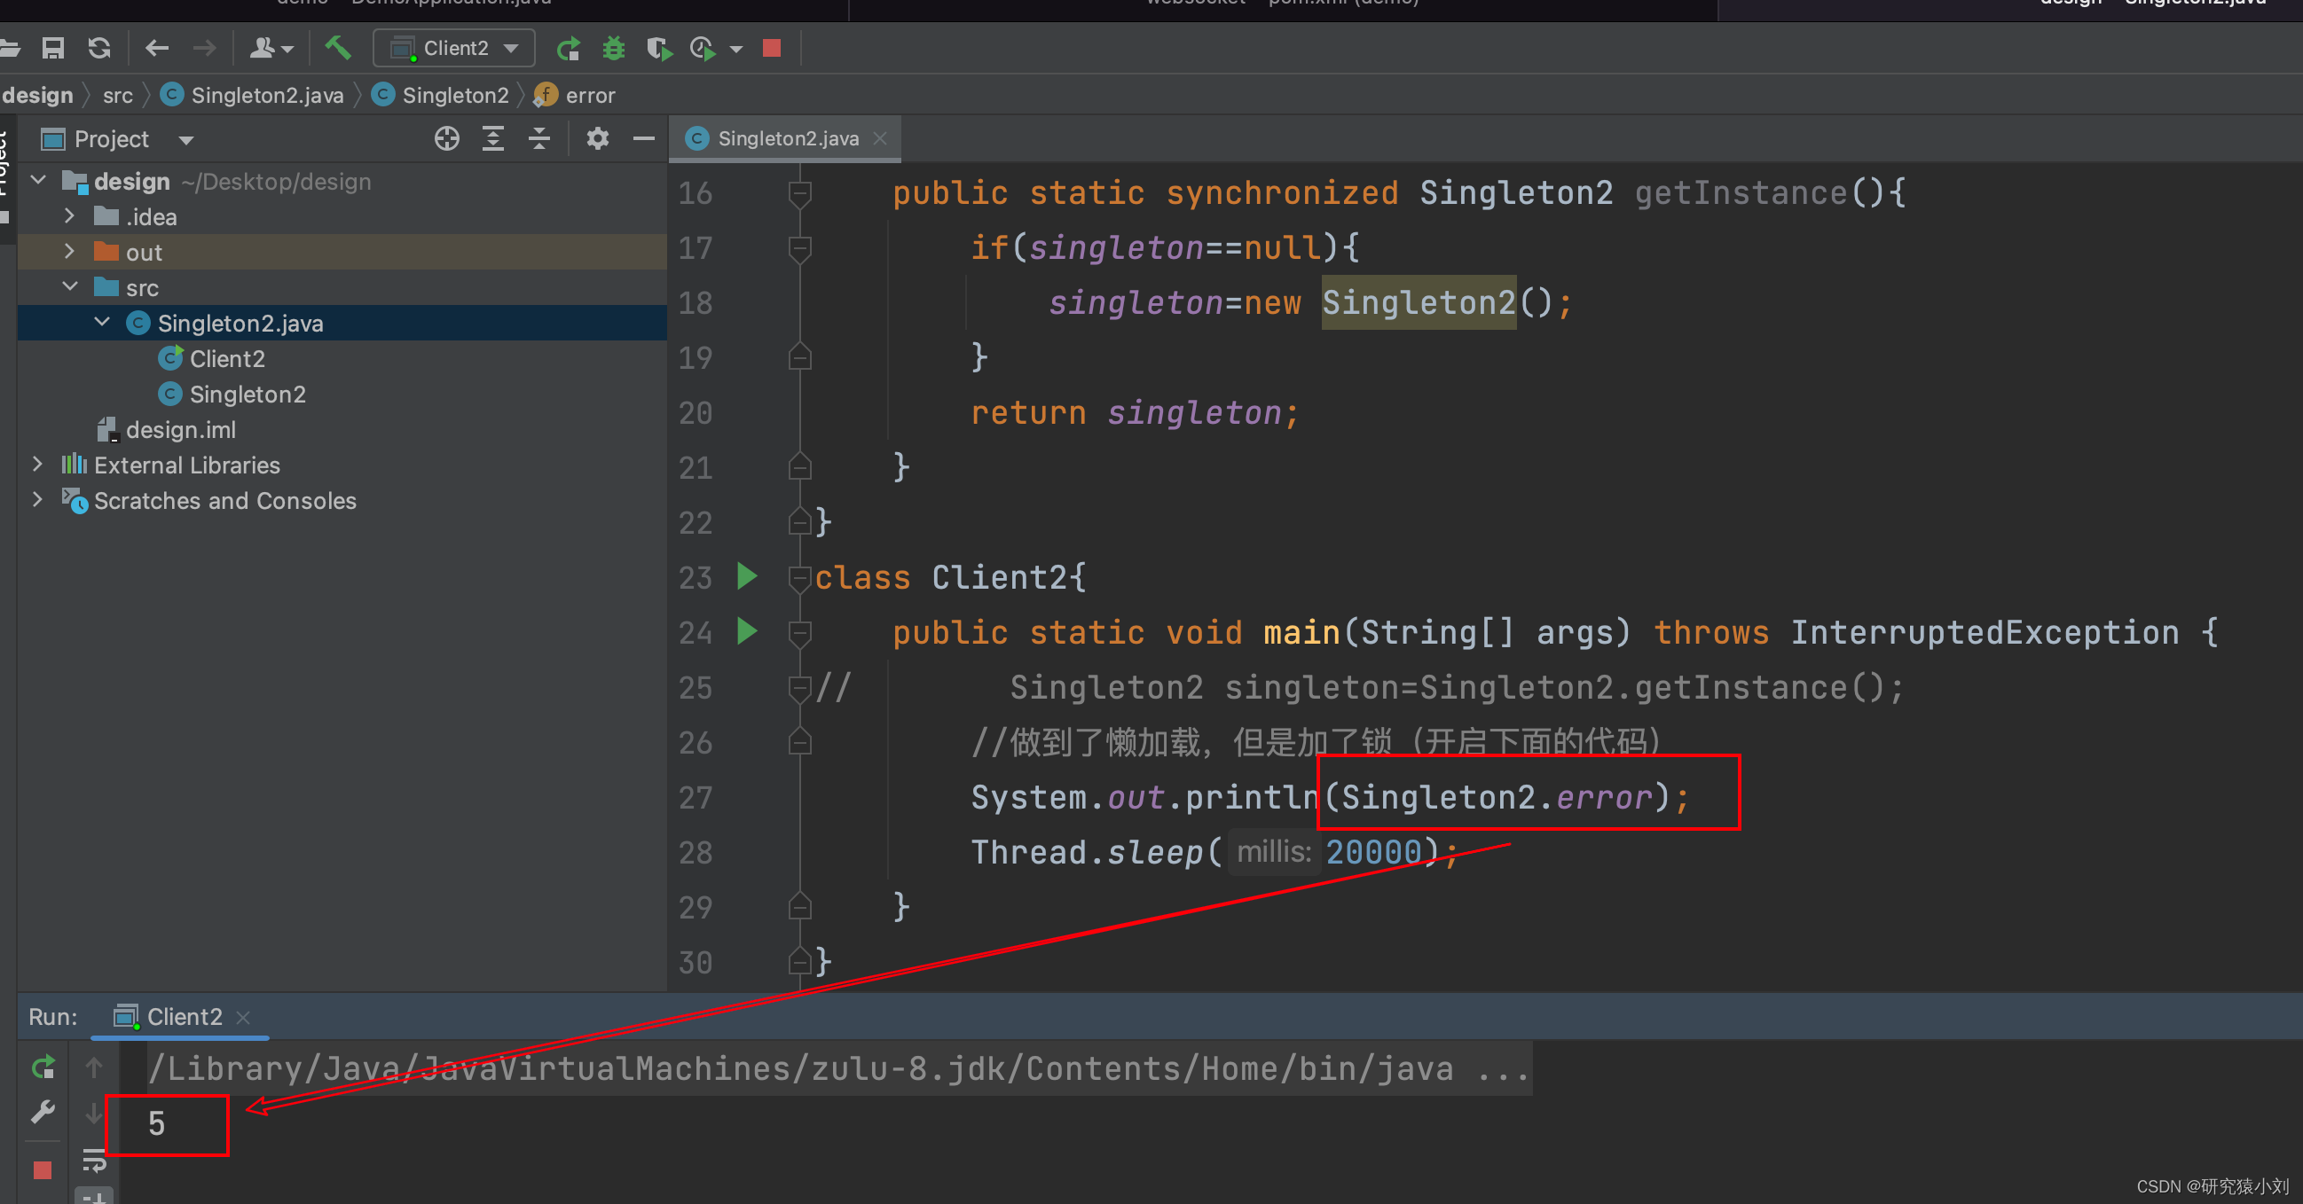Close the Singleton2.java editor tab
The image size is (2303, 1204).
point(881,138)
